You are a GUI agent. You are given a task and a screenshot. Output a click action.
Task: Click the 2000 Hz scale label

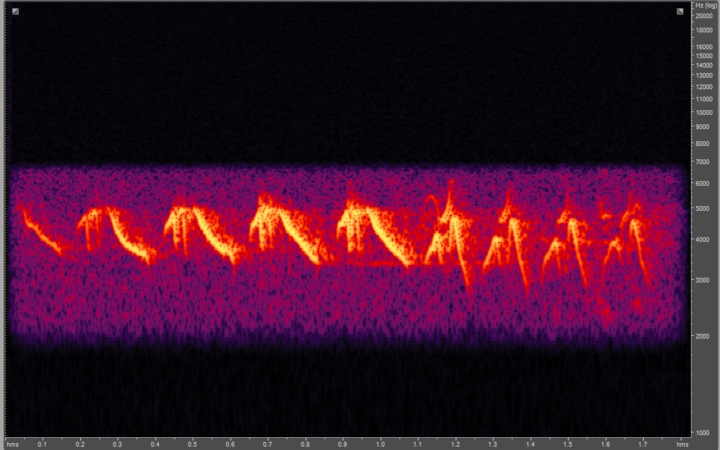[702, 334]
